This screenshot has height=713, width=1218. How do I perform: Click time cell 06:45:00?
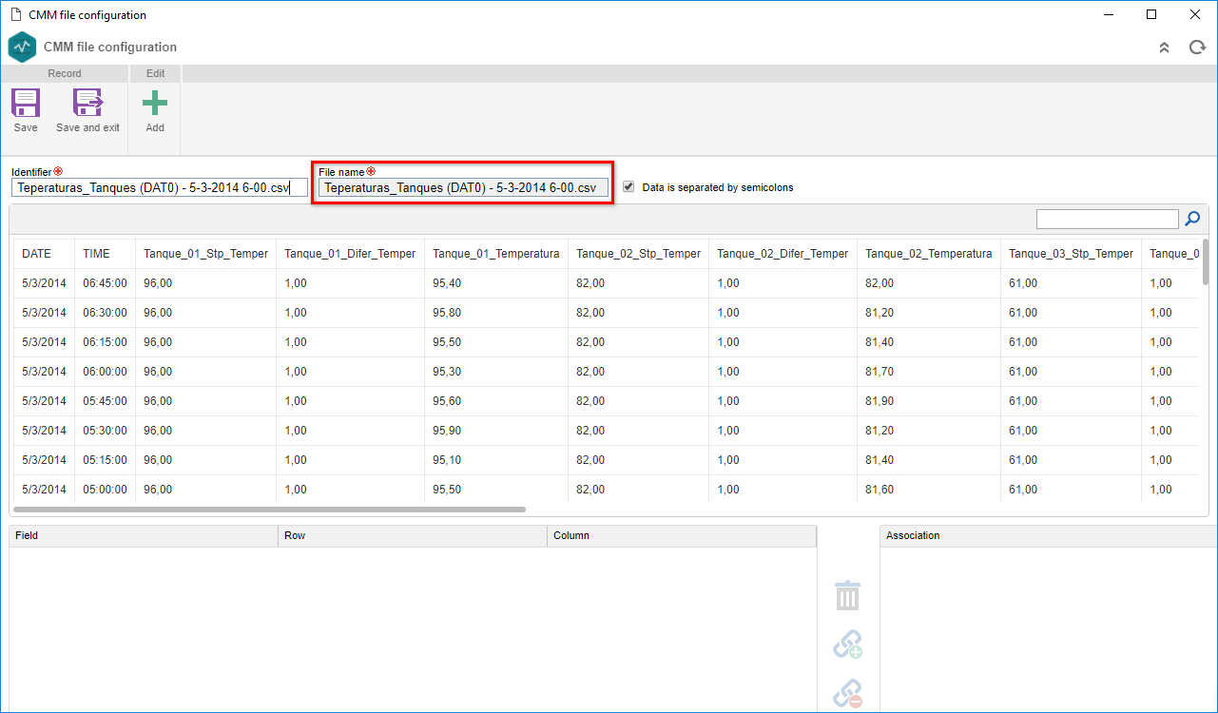click(105, 283)
